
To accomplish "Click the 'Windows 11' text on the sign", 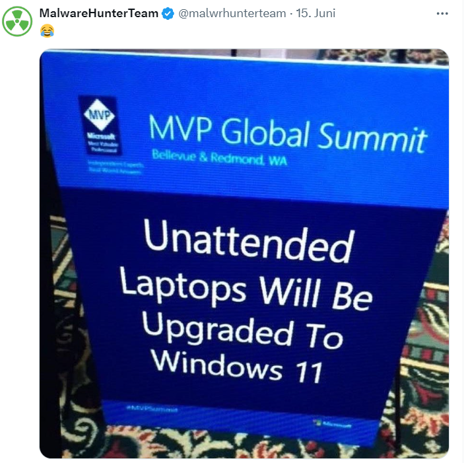I will pos(237,367).
